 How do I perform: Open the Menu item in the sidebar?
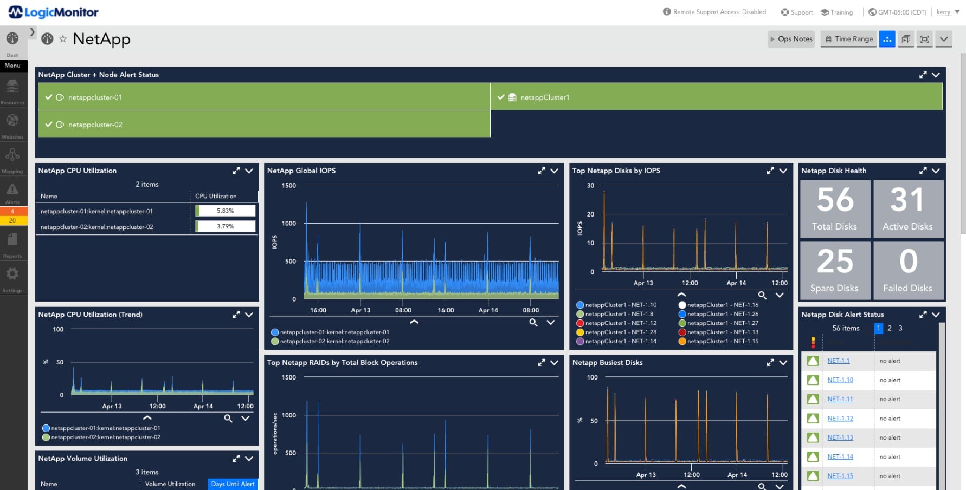pos(12,66)
